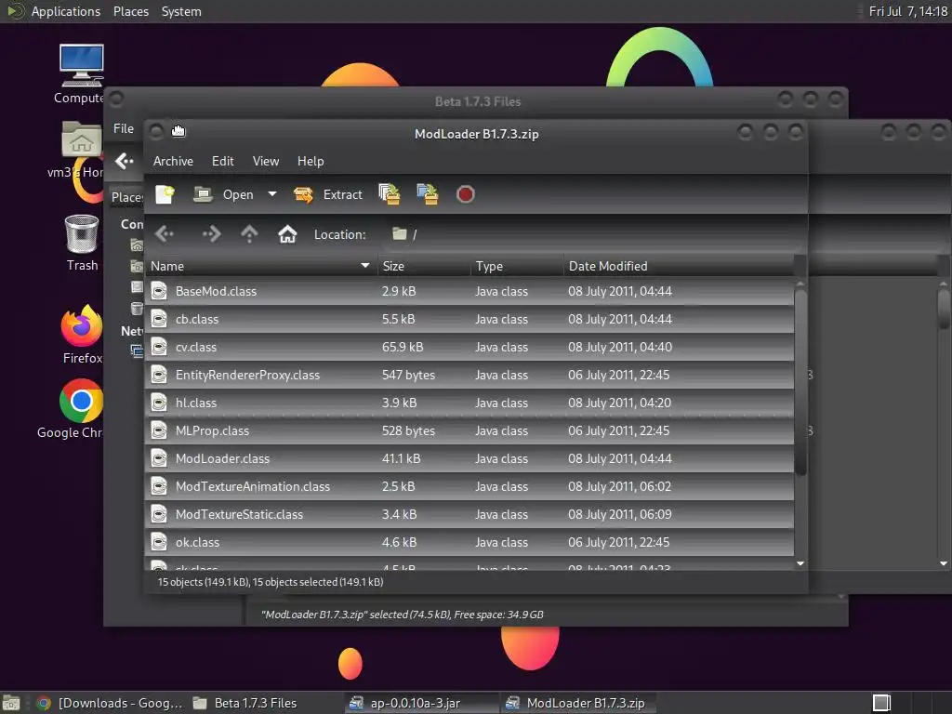Screen dimensions: 952x714
Task: Open the View menu
Action: (265, 161)
